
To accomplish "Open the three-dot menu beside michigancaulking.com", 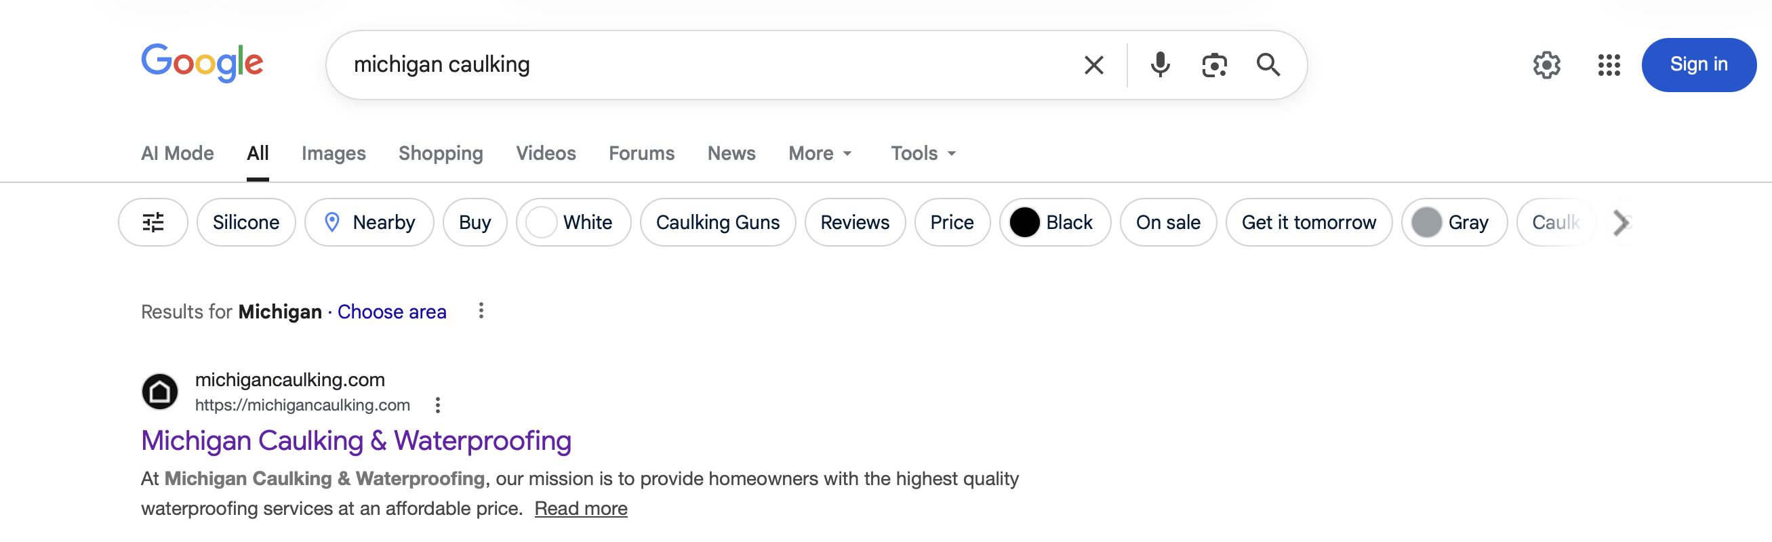I will [438, 405].
